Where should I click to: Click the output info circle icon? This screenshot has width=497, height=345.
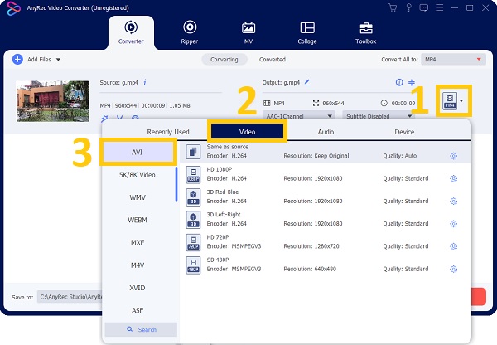pos(399,83)
